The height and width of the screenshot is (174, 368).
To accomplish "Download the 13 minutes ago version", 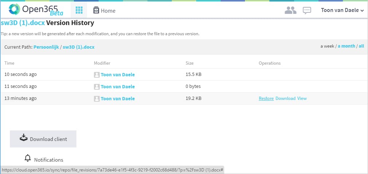I will tap(285, 98).
